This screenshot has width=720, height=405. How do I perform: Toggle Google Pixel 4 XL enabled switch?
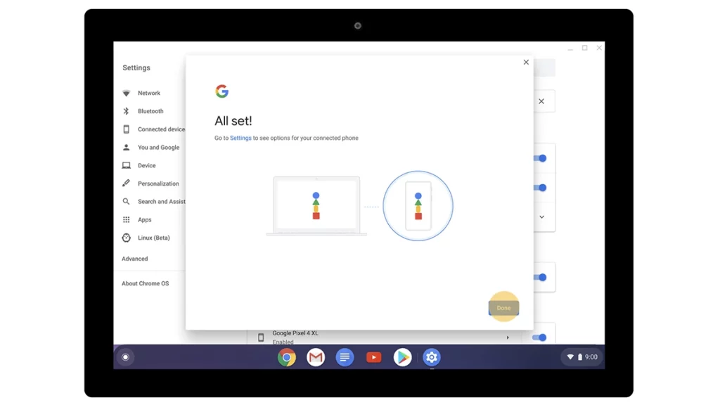click(x=539, y=337)
